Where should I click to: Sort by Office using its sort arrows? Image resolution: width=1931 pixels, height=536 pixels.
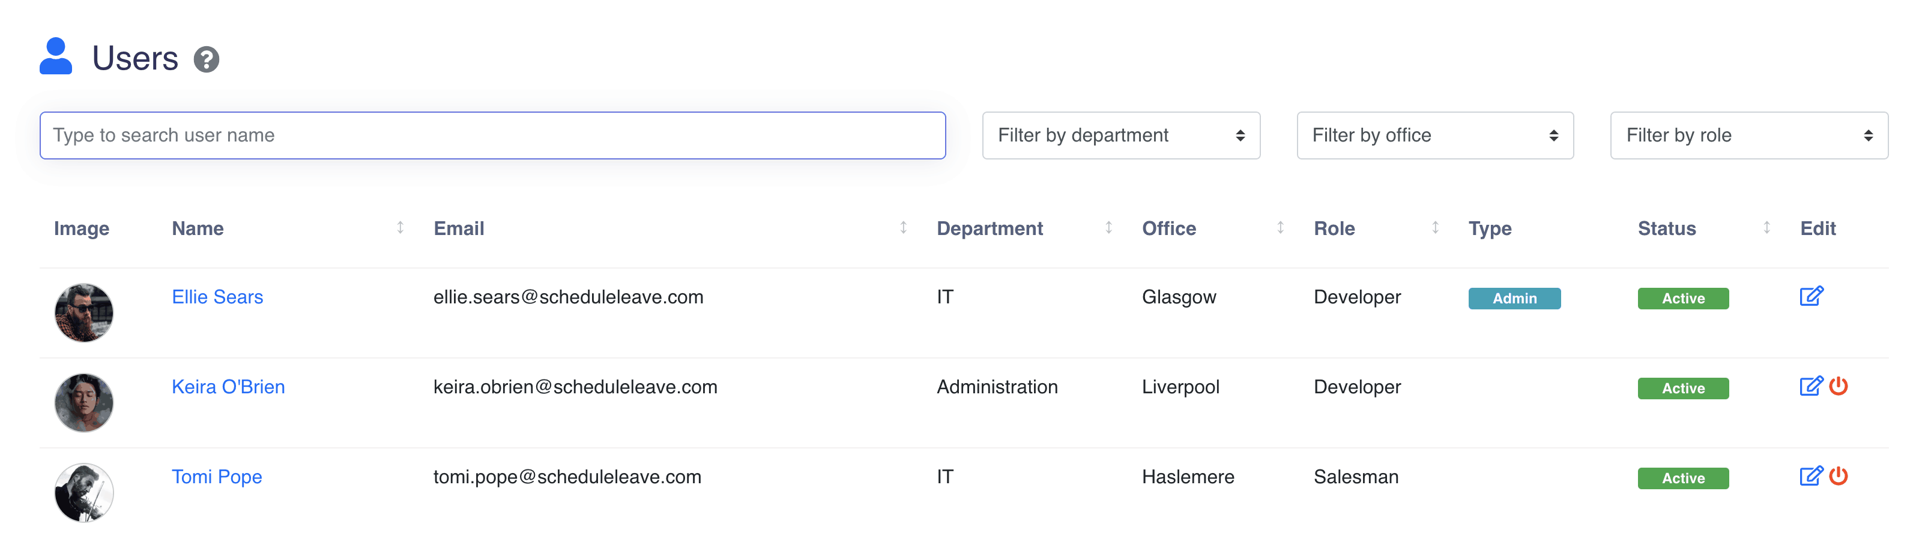(1280, 228)
